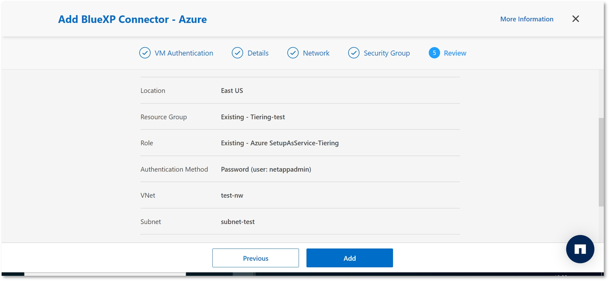Click the Review step number 5 icon

[434, 53]
